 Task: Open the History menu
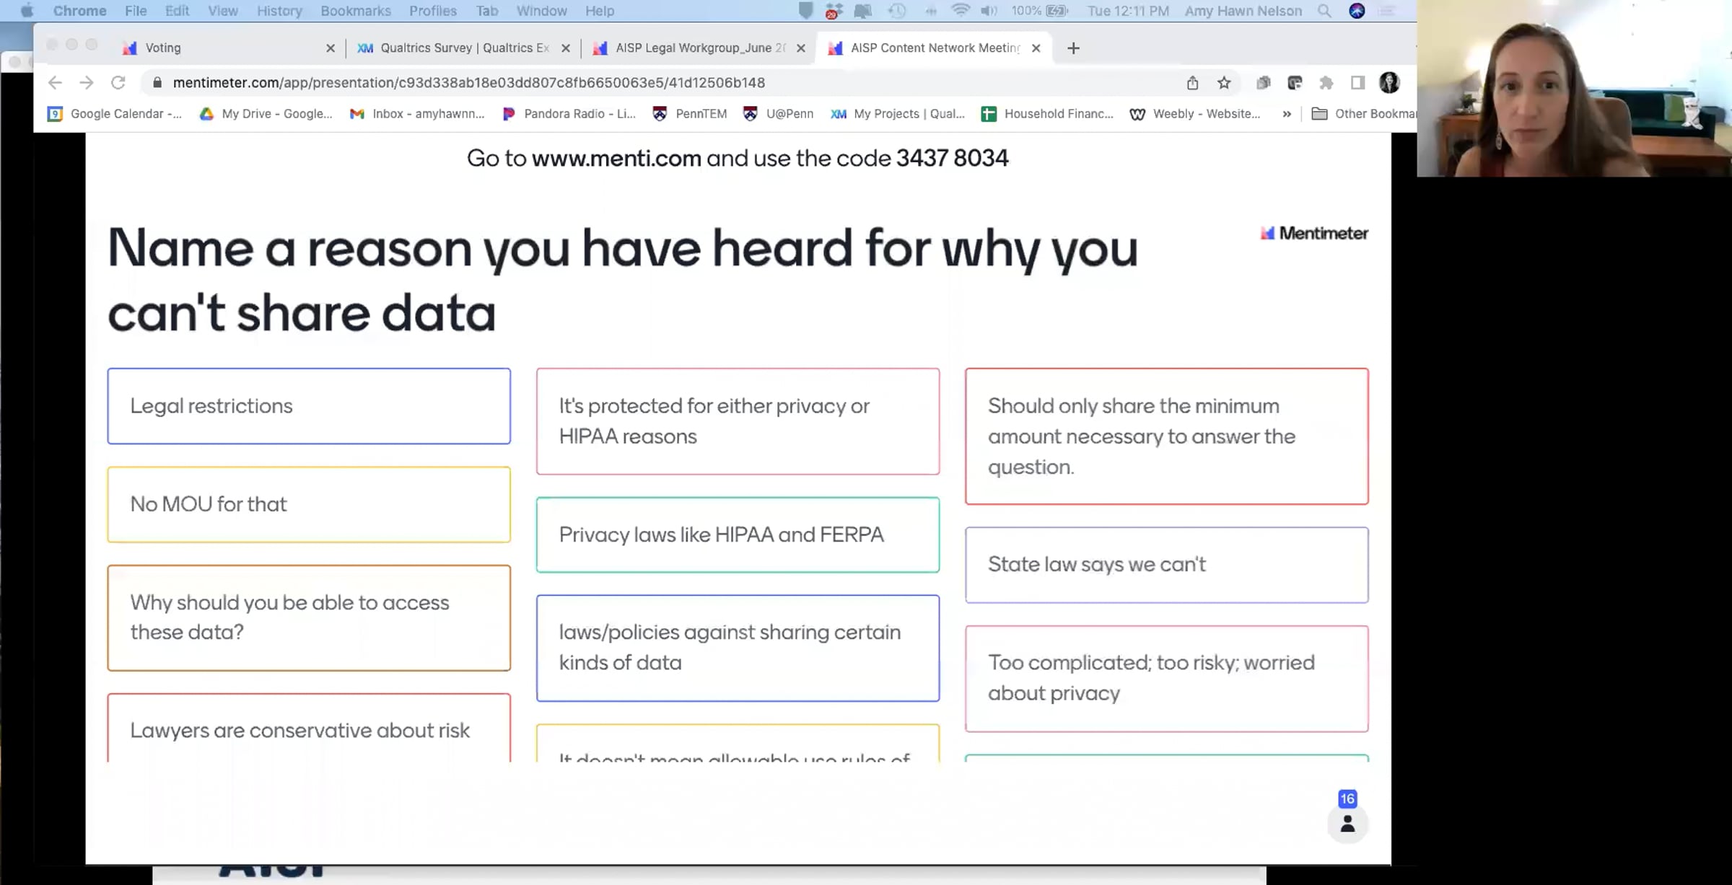point(279,11)
